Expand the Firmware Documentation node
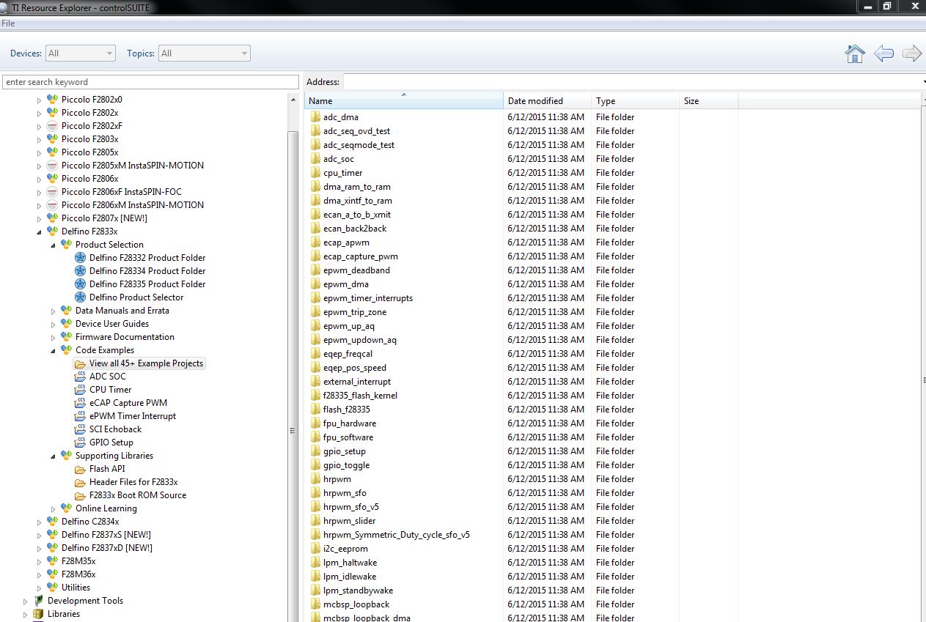926x622 pixels. point(54,337)
